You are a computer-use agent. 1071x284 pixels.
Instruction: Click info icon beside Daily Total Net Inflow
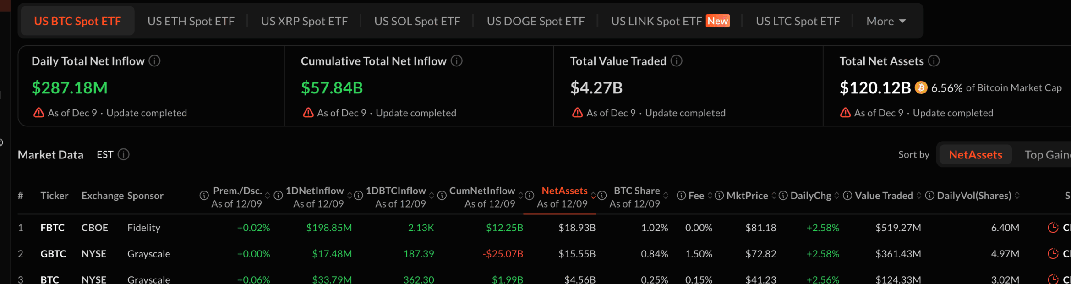[x=155, y=61]
